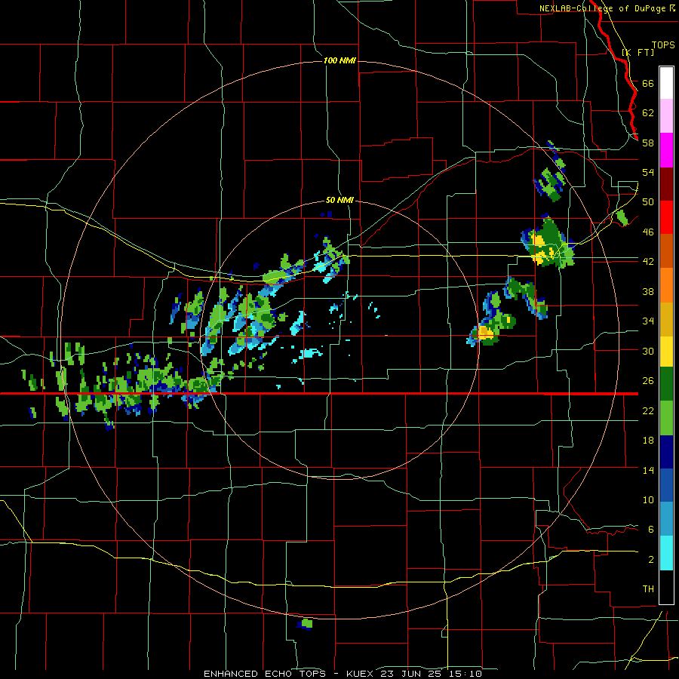Click the bright red legend swatch below 50

click(x=666, y=217)
